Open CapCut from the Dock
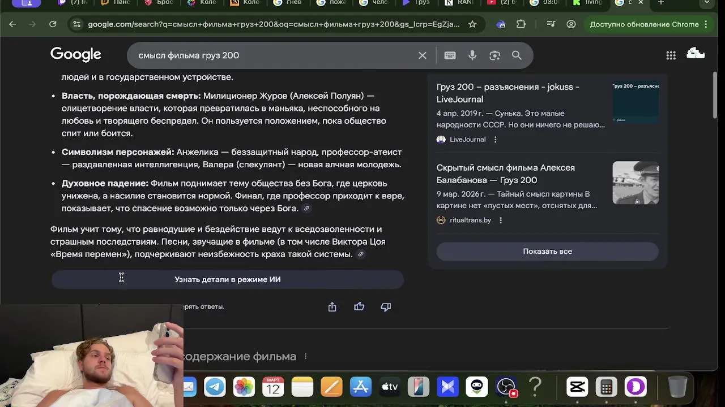725x407 pixels. point(577,387)
